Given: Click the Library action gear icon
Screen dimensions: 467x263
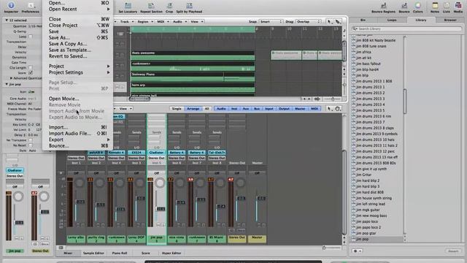Looking at the screenshot, I should coord(357,251).
